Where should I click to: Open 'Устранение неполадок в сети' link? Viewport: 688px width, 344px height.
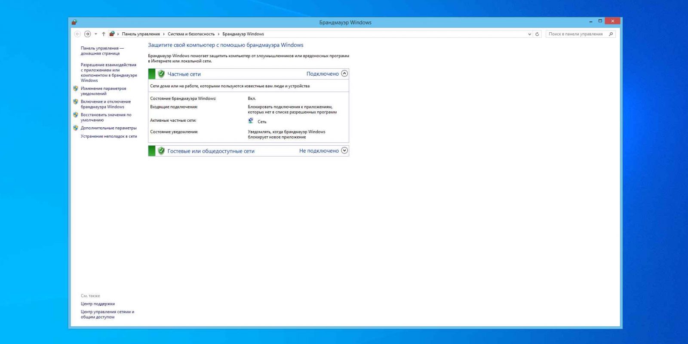109,136
